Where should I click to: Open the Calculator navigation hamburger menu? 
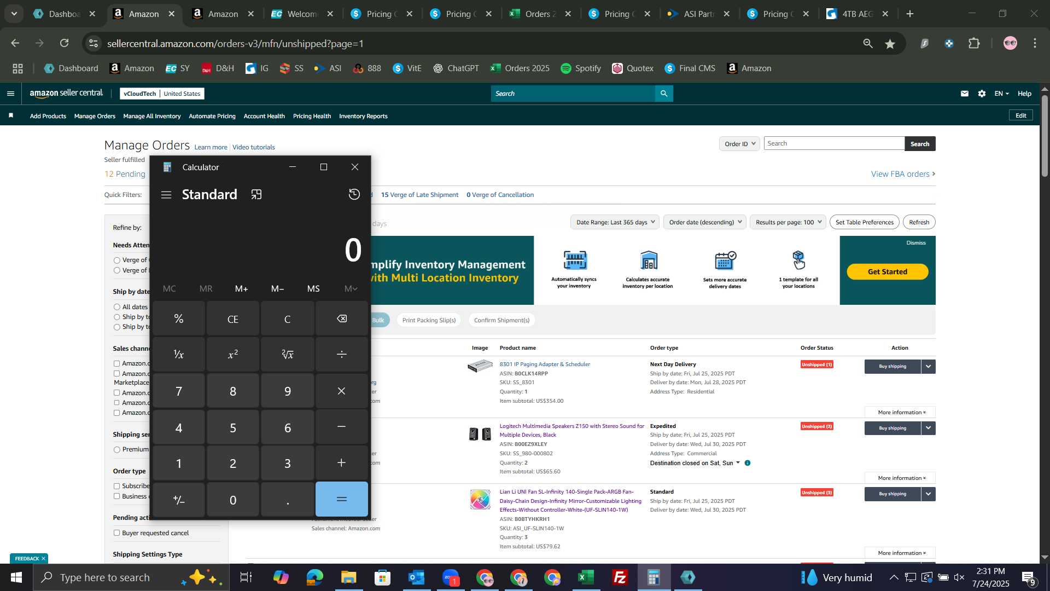(x=166, y=195)
